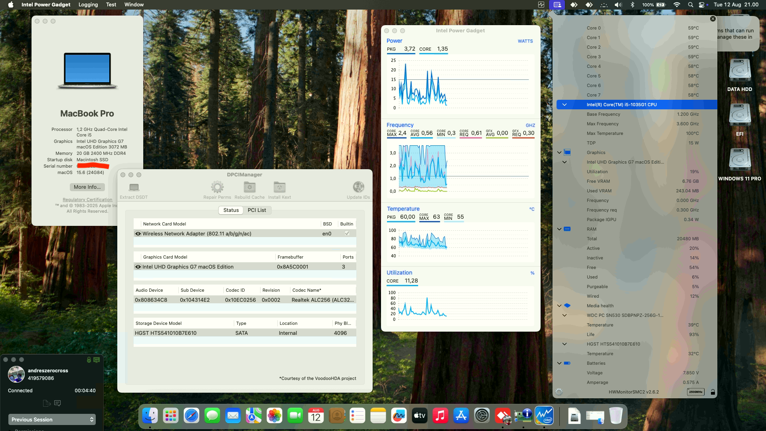766x431 pixels.
Task: Collapse the Intel Core i5-1035G1 CPU group
Action: pyautogui.click(x=564, y=105)
